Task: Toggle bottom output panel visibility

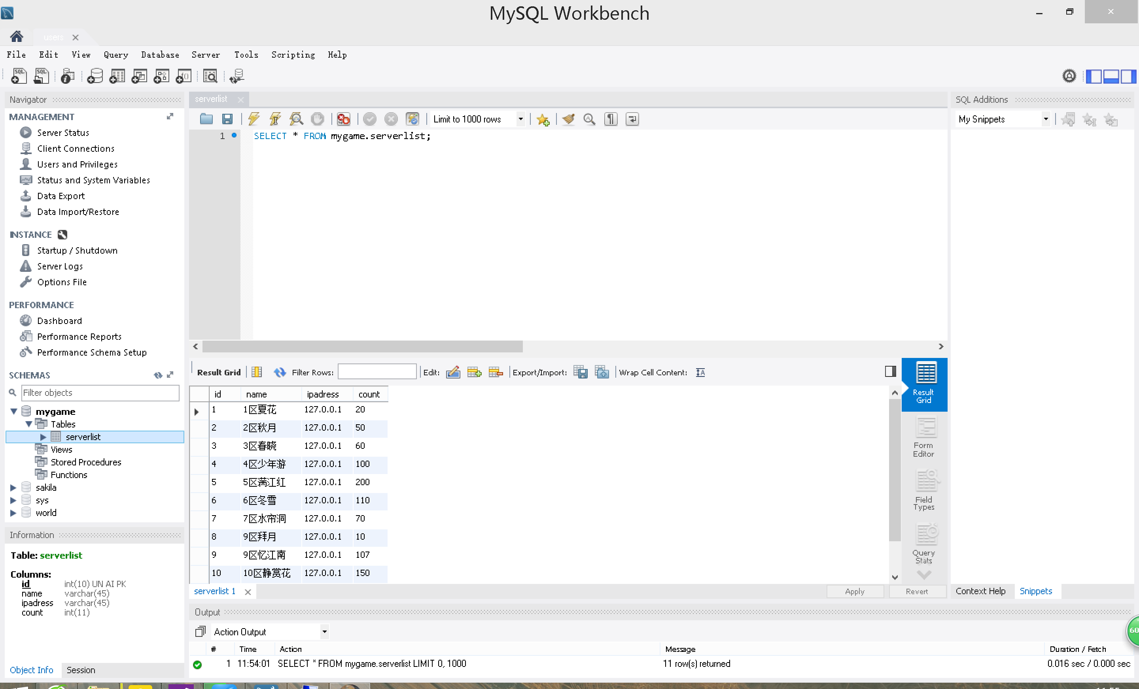Action: tap(1111, 76)
